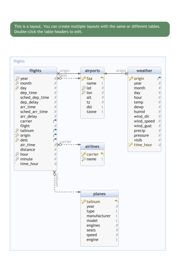Click the key icon beside planes tailnum
This screenshot has height=270, width=180.
[84, 202]
